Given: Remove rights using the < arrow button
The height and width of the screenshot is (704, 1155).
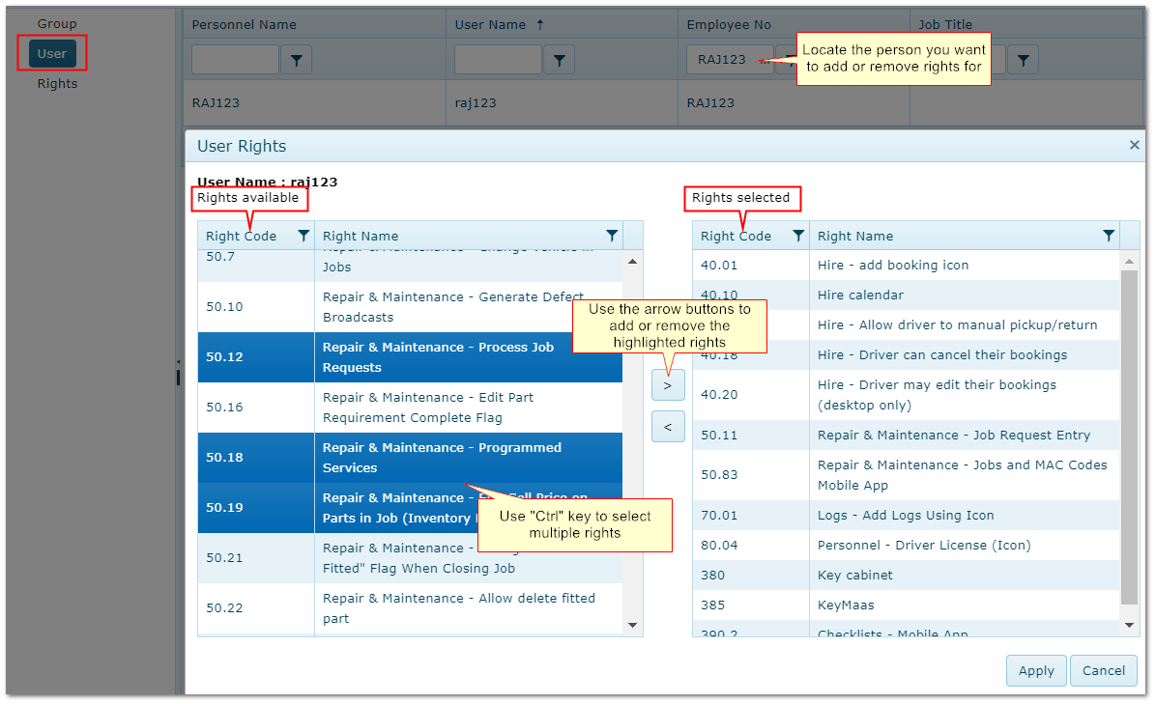Looking at the screenshot, I should pos(668,425).
